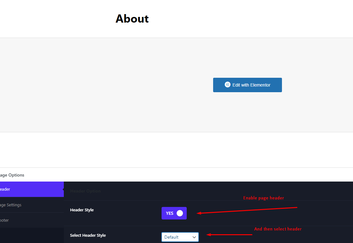This screenshot has width=353, height=243.
Task: Click the Header Option section label
Action: (85, 191)
